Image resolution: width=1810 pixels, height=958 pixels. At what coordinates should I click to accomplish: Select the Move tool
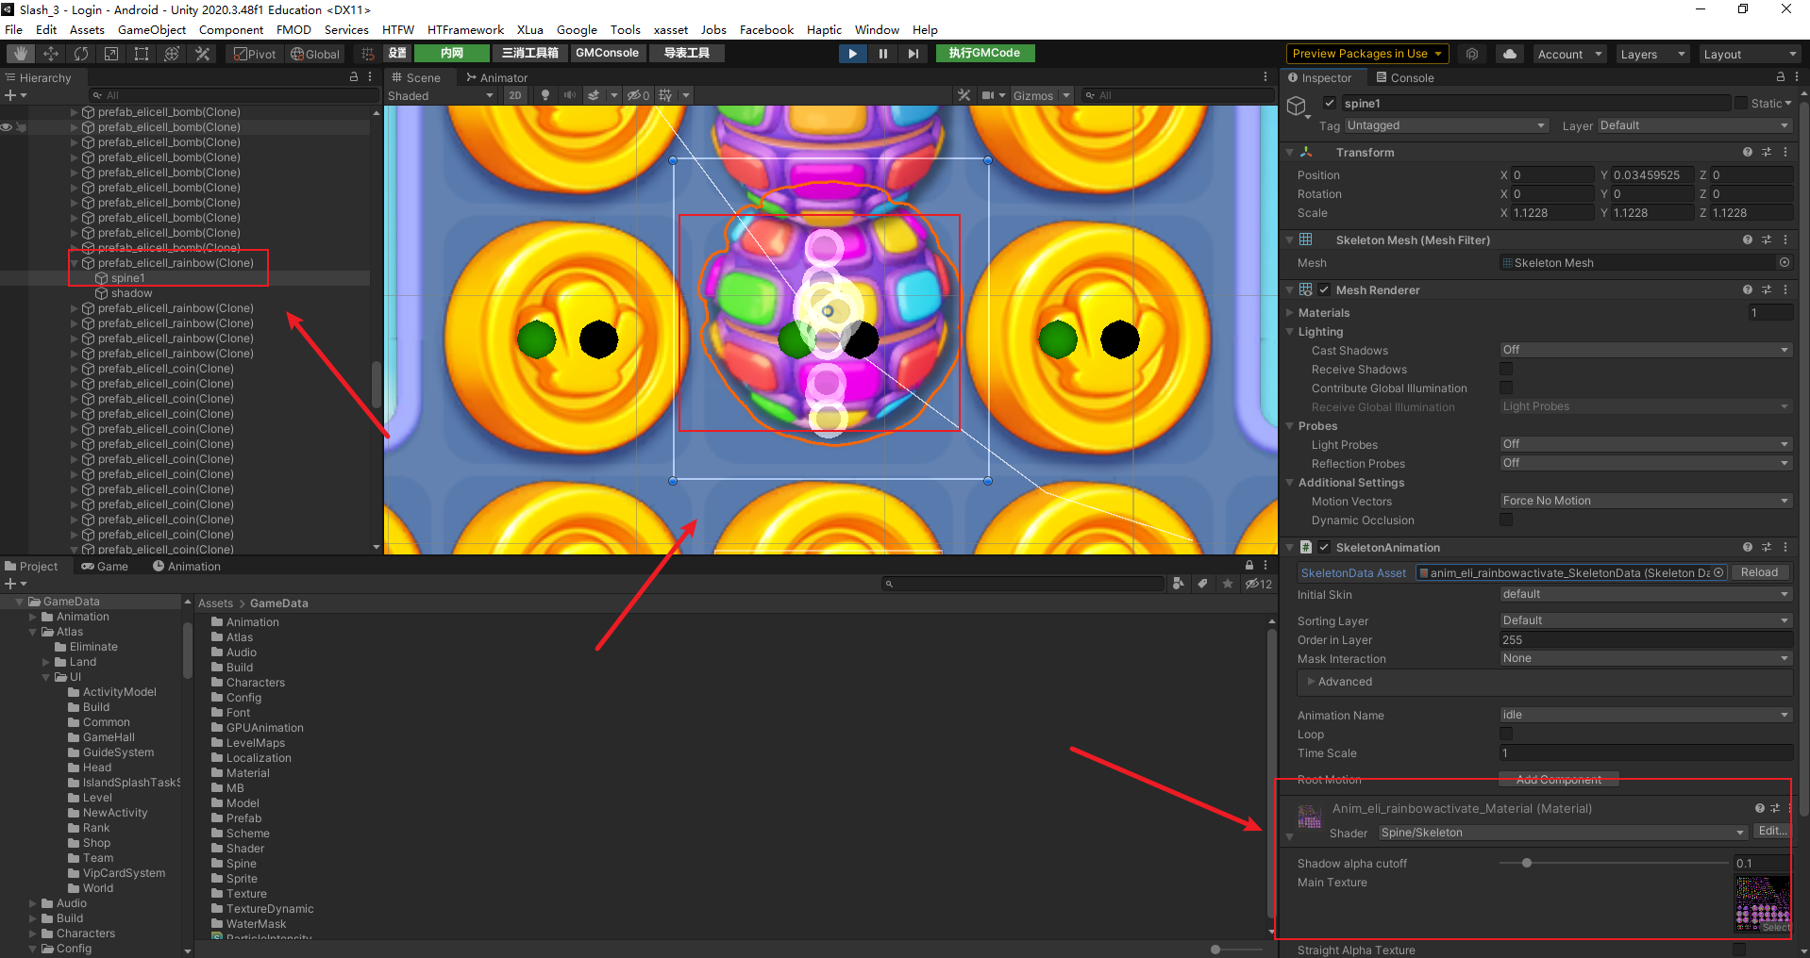click(x=51, y=54)
